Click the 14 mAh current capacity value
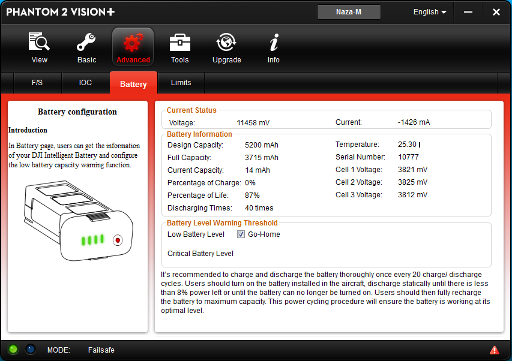 click(258, 170)
